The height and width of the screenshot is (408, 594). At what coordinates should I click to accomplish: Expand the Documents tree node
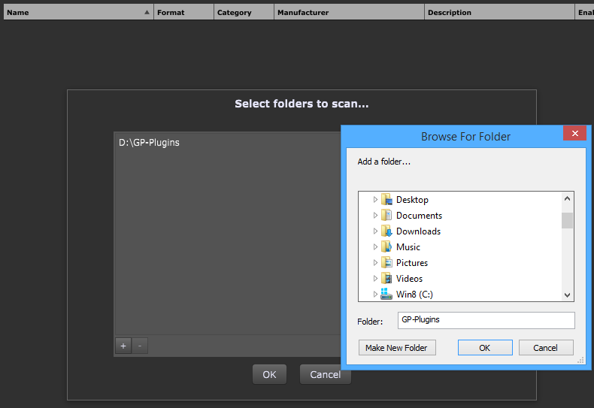tap(375, 216)
